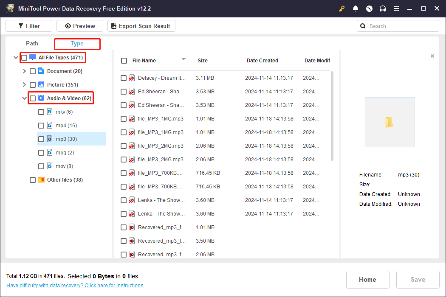Open the headphones support icon
This screenshot has width=446, height=297.
point(383,8)
